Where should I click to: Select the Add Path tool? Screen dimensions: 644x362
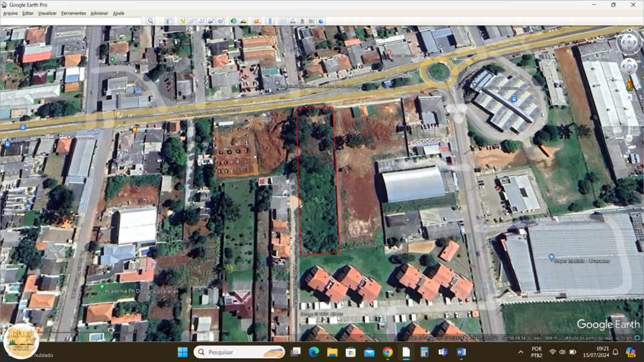(202, 21)
